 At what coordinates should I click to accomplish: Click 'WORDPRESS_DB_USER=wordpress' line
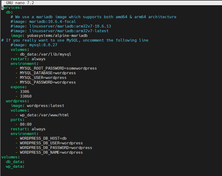tap(51, 143)
